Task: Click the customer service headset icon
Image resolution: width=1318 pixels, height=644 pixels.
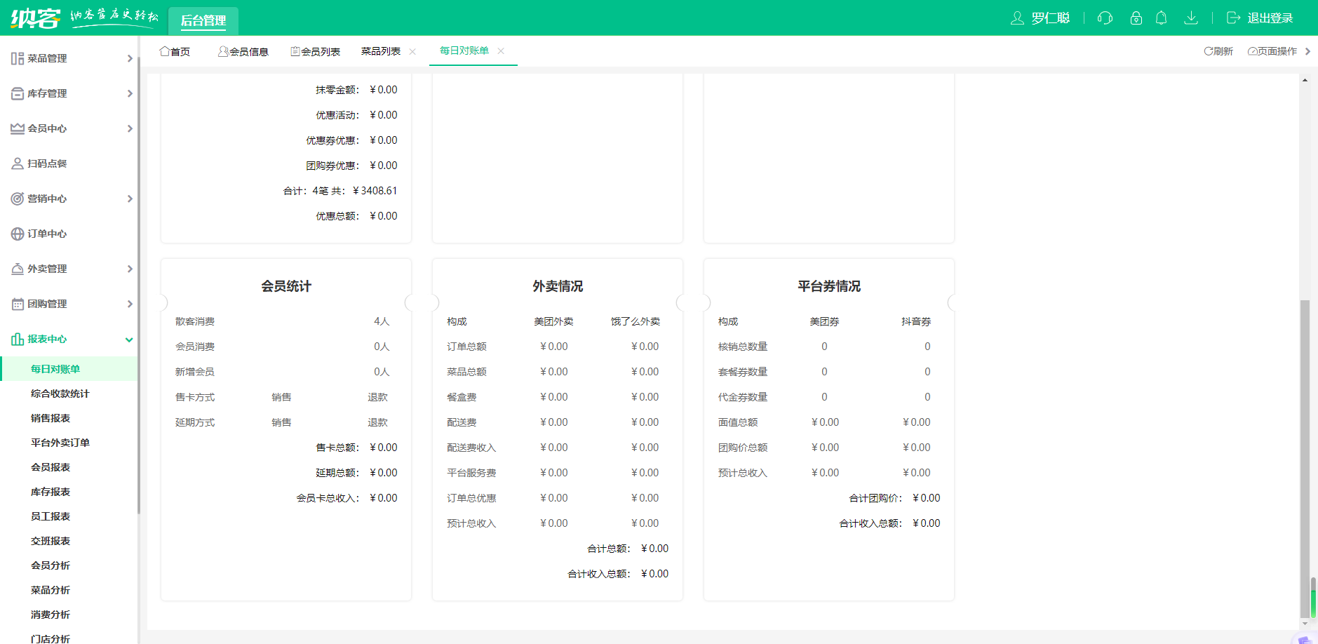Action: tap(1105, 18)
